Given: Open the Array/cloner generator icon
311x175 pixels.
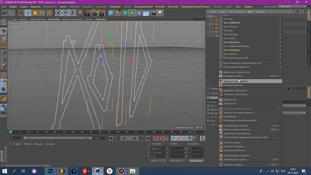Looking at the screenshot, I should point(132,13).
